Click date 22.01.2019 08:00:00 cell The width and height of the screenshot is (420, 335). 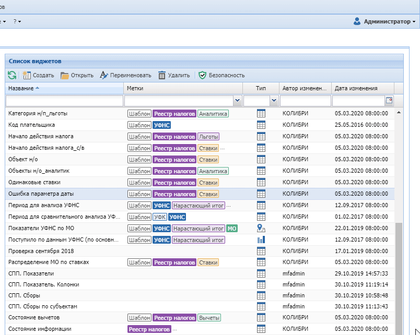[x=361, y=228]
